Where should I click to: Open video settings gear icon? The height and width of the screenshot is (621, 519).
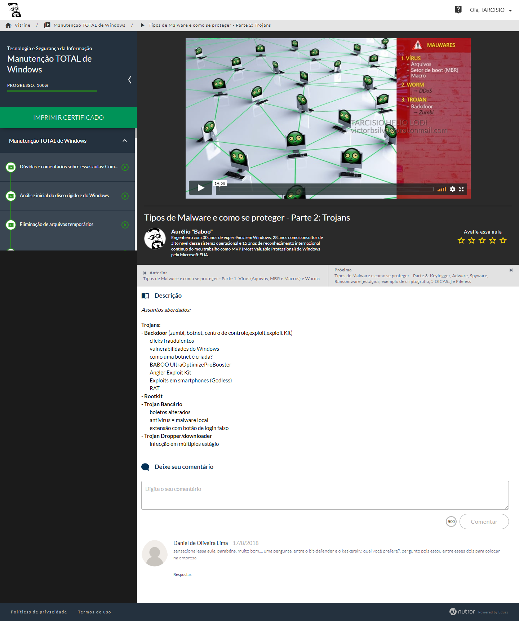pyautogui.click(x=453, y=189)
